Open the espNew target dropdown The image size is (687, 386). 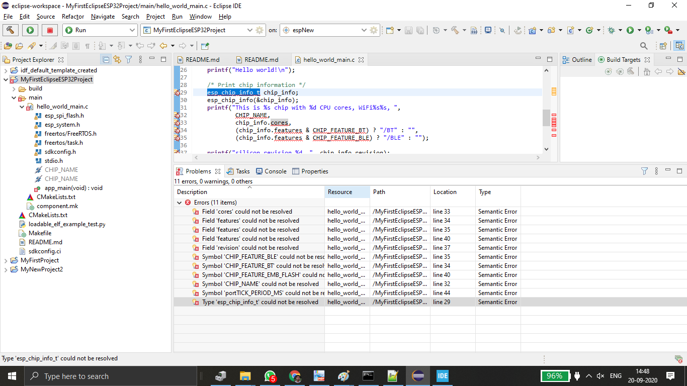[364, 30]
